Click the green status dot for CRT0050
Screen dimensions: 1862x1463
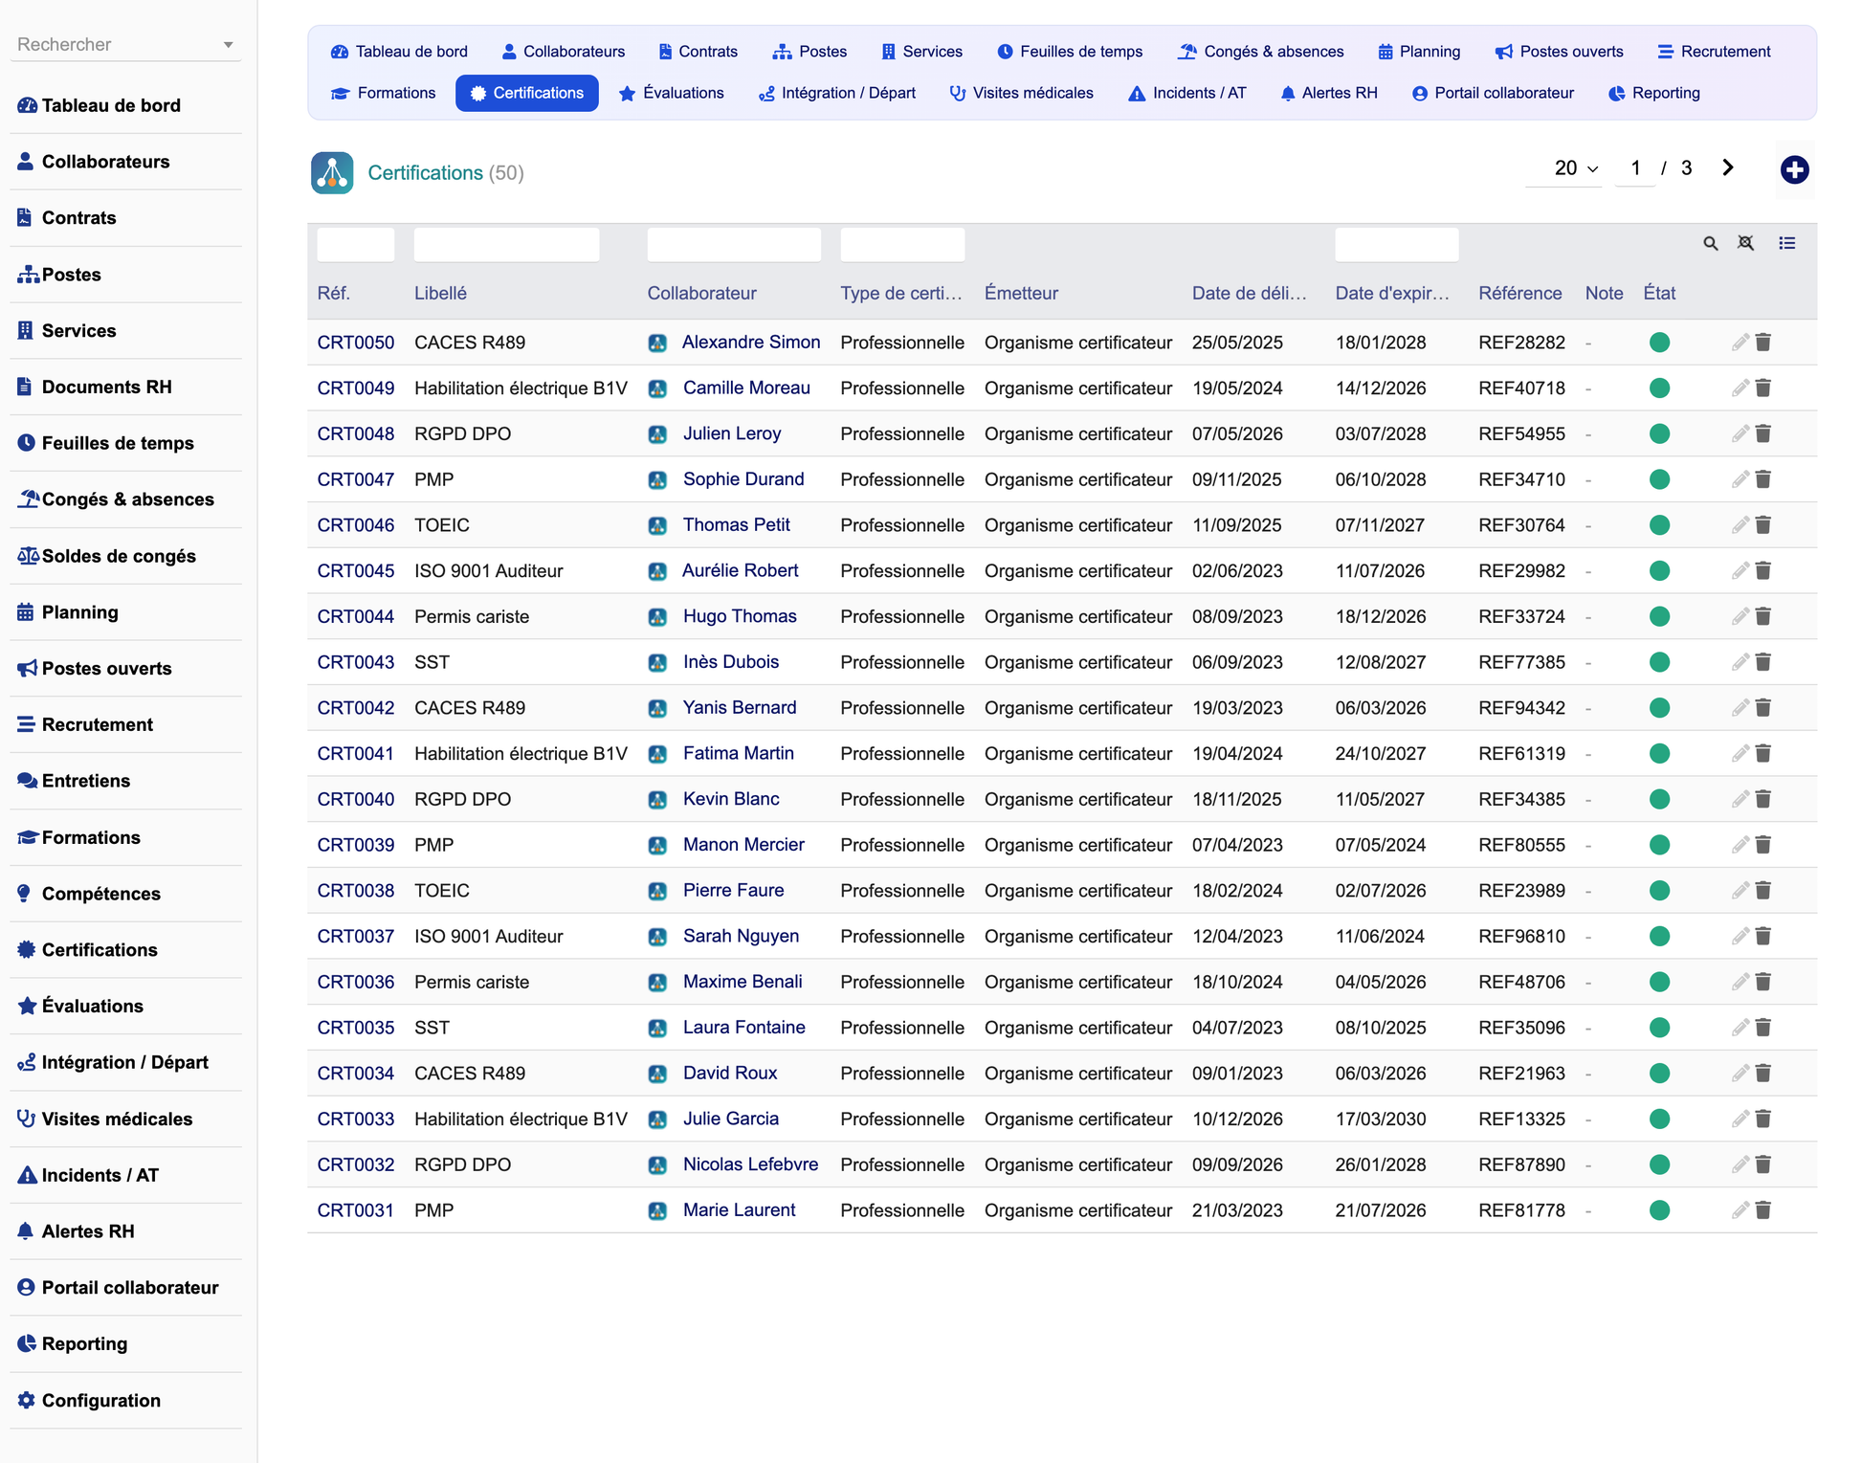(1660, 343)
